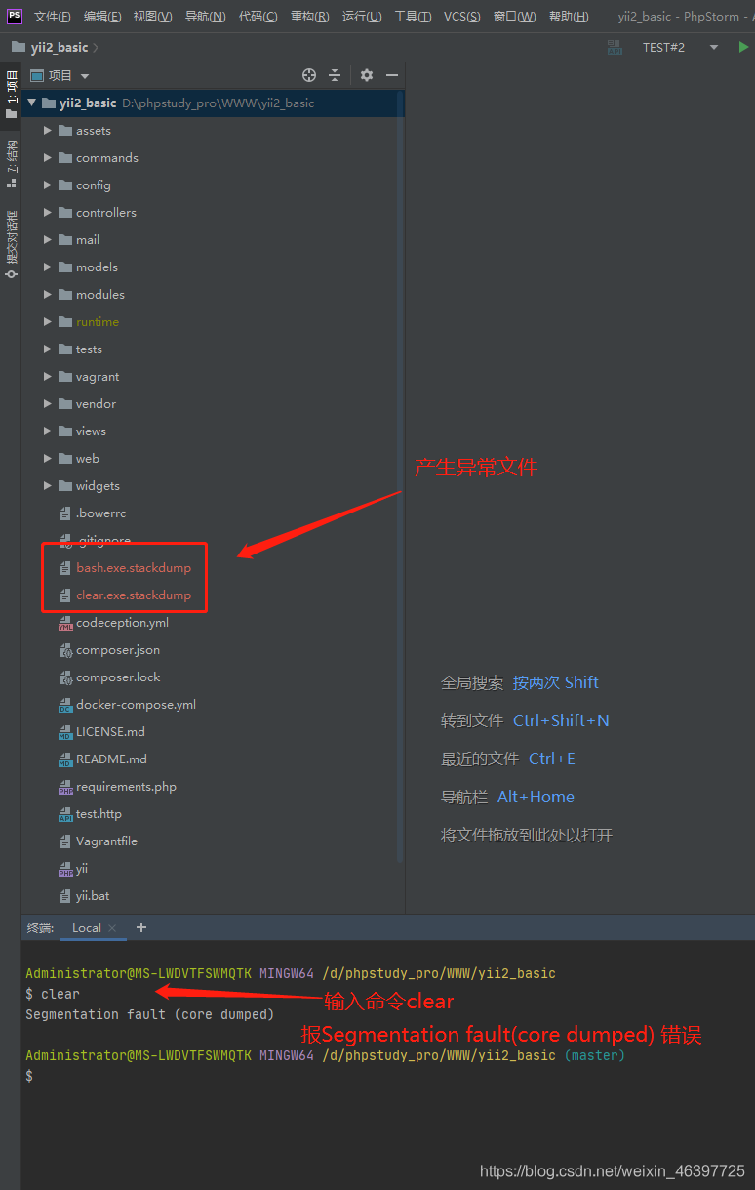Open the VCS(S) menu
755x1190 pixels.
pyautogui.click(x=462, y=17)
